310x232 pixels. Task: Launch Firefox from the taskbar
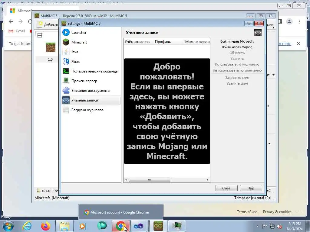click(x=46, y=226)
